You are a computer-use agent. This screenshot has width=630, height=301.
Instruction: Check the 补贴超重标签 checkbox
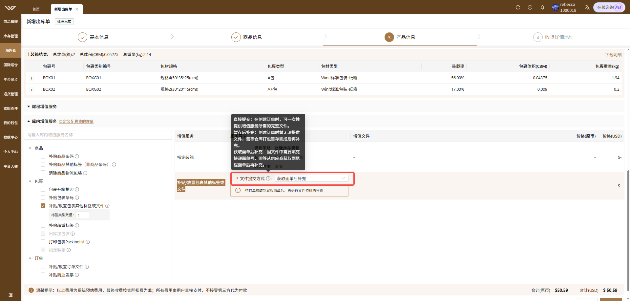click(x=43, y=225)
